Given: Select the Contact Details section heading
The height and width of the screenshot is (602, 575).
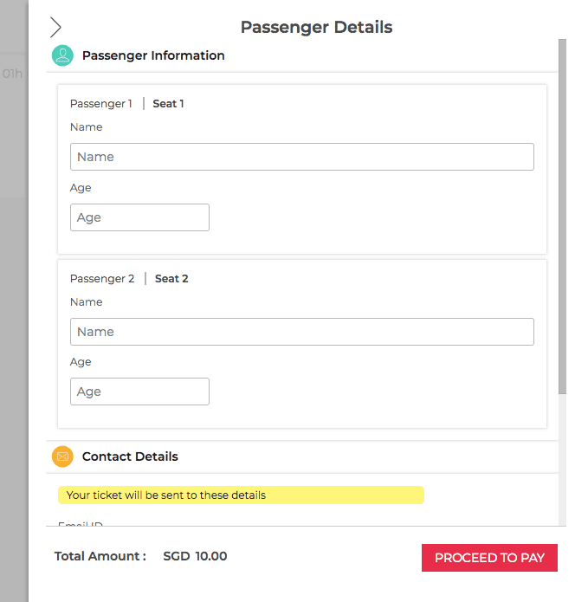Looking at the screenshot, I should tap(130, 456).
